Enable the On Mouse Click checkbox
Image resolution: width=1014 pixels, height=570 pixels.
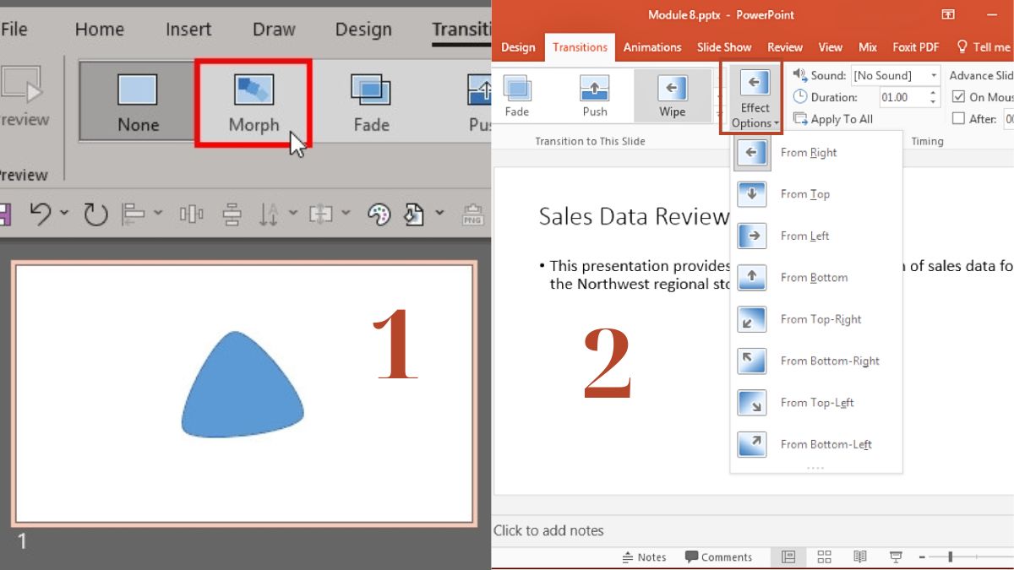[958, 97]
